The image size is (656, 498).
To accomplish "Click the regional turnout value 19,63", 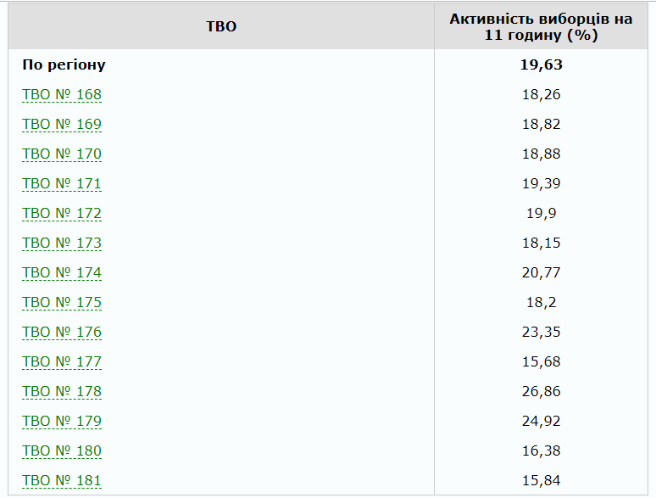I will point(541,65).
